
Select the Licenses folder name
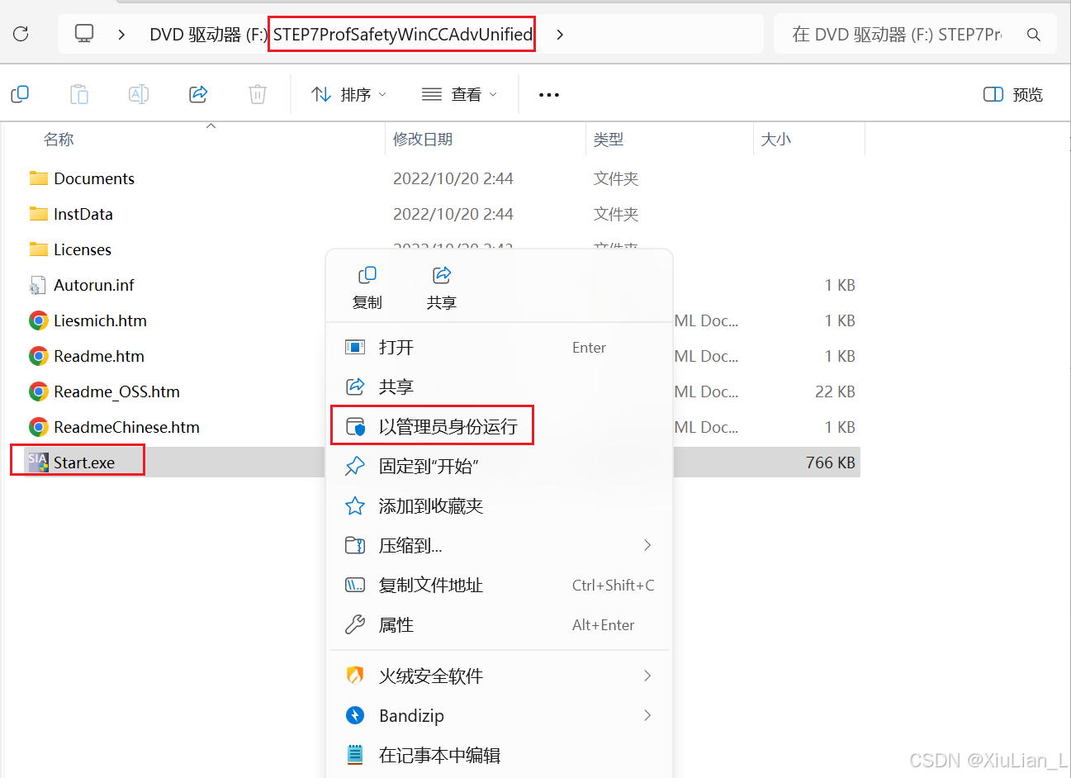[x=83, y=249]
